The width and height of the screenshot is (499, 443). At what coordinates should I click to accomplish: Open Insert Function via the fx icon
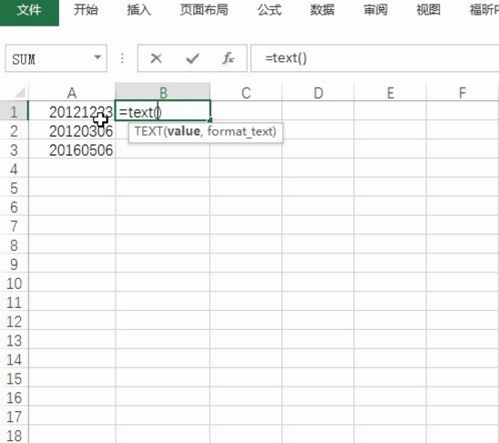pyautogui.click(x=229, y=58)
